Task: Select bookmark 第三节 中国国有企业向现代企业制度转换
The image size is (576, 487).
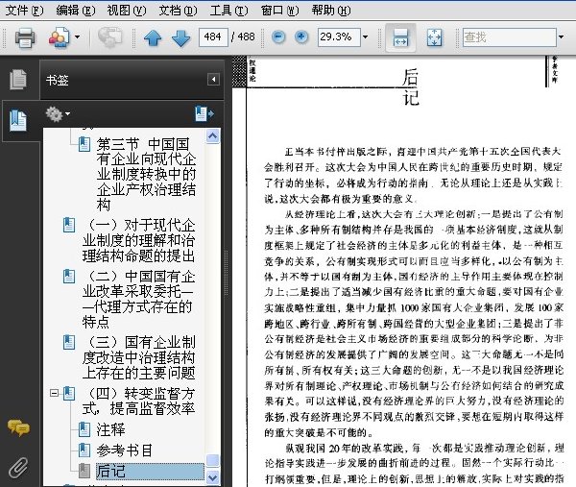Action: (146, 174)
